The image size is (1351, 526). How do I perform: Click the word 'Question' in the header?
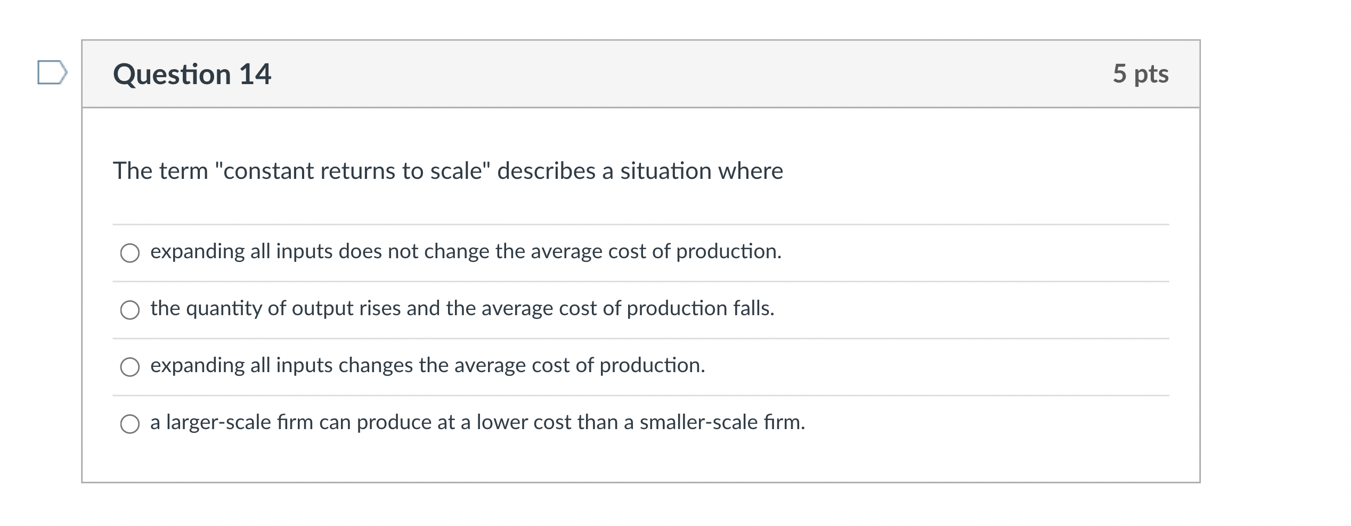[172, 74]
